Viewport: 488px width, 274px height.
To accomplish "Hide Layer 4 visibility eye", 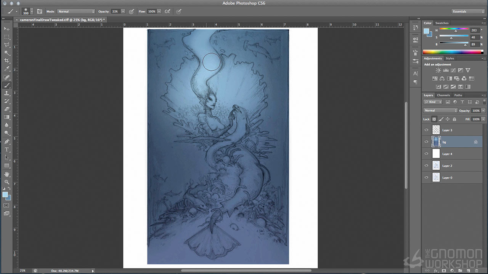I will coord(426,154).
